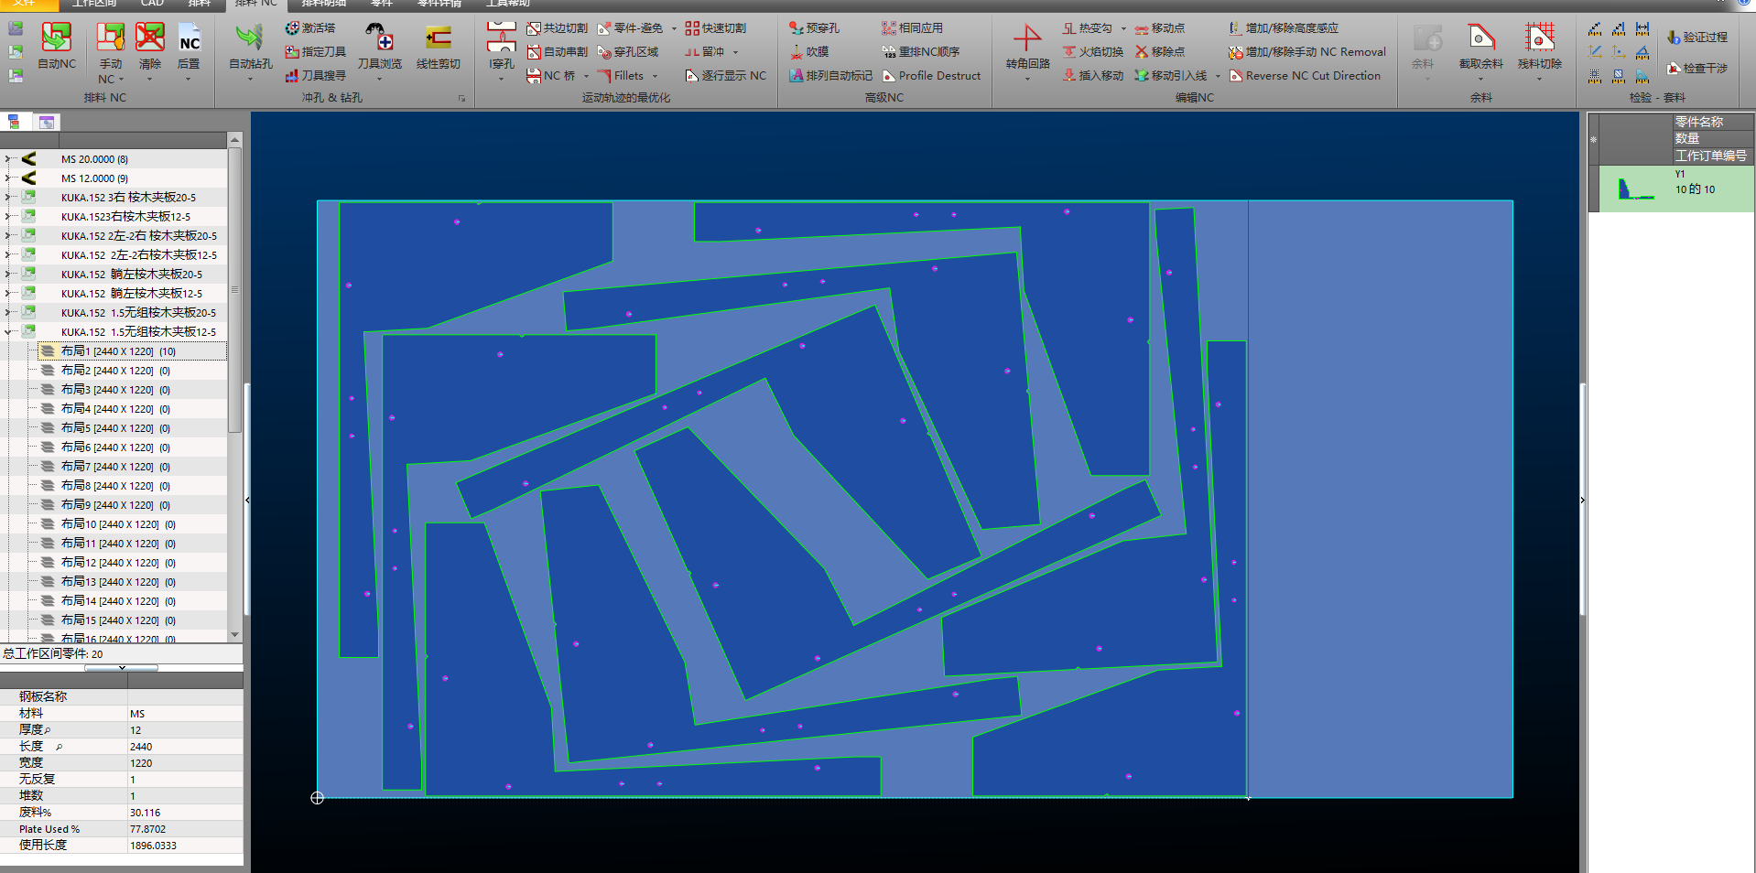Select the 手动 NC tool
Image resolution: width=1756 pixels, height=873 pixels.
[x=110, y=46]
